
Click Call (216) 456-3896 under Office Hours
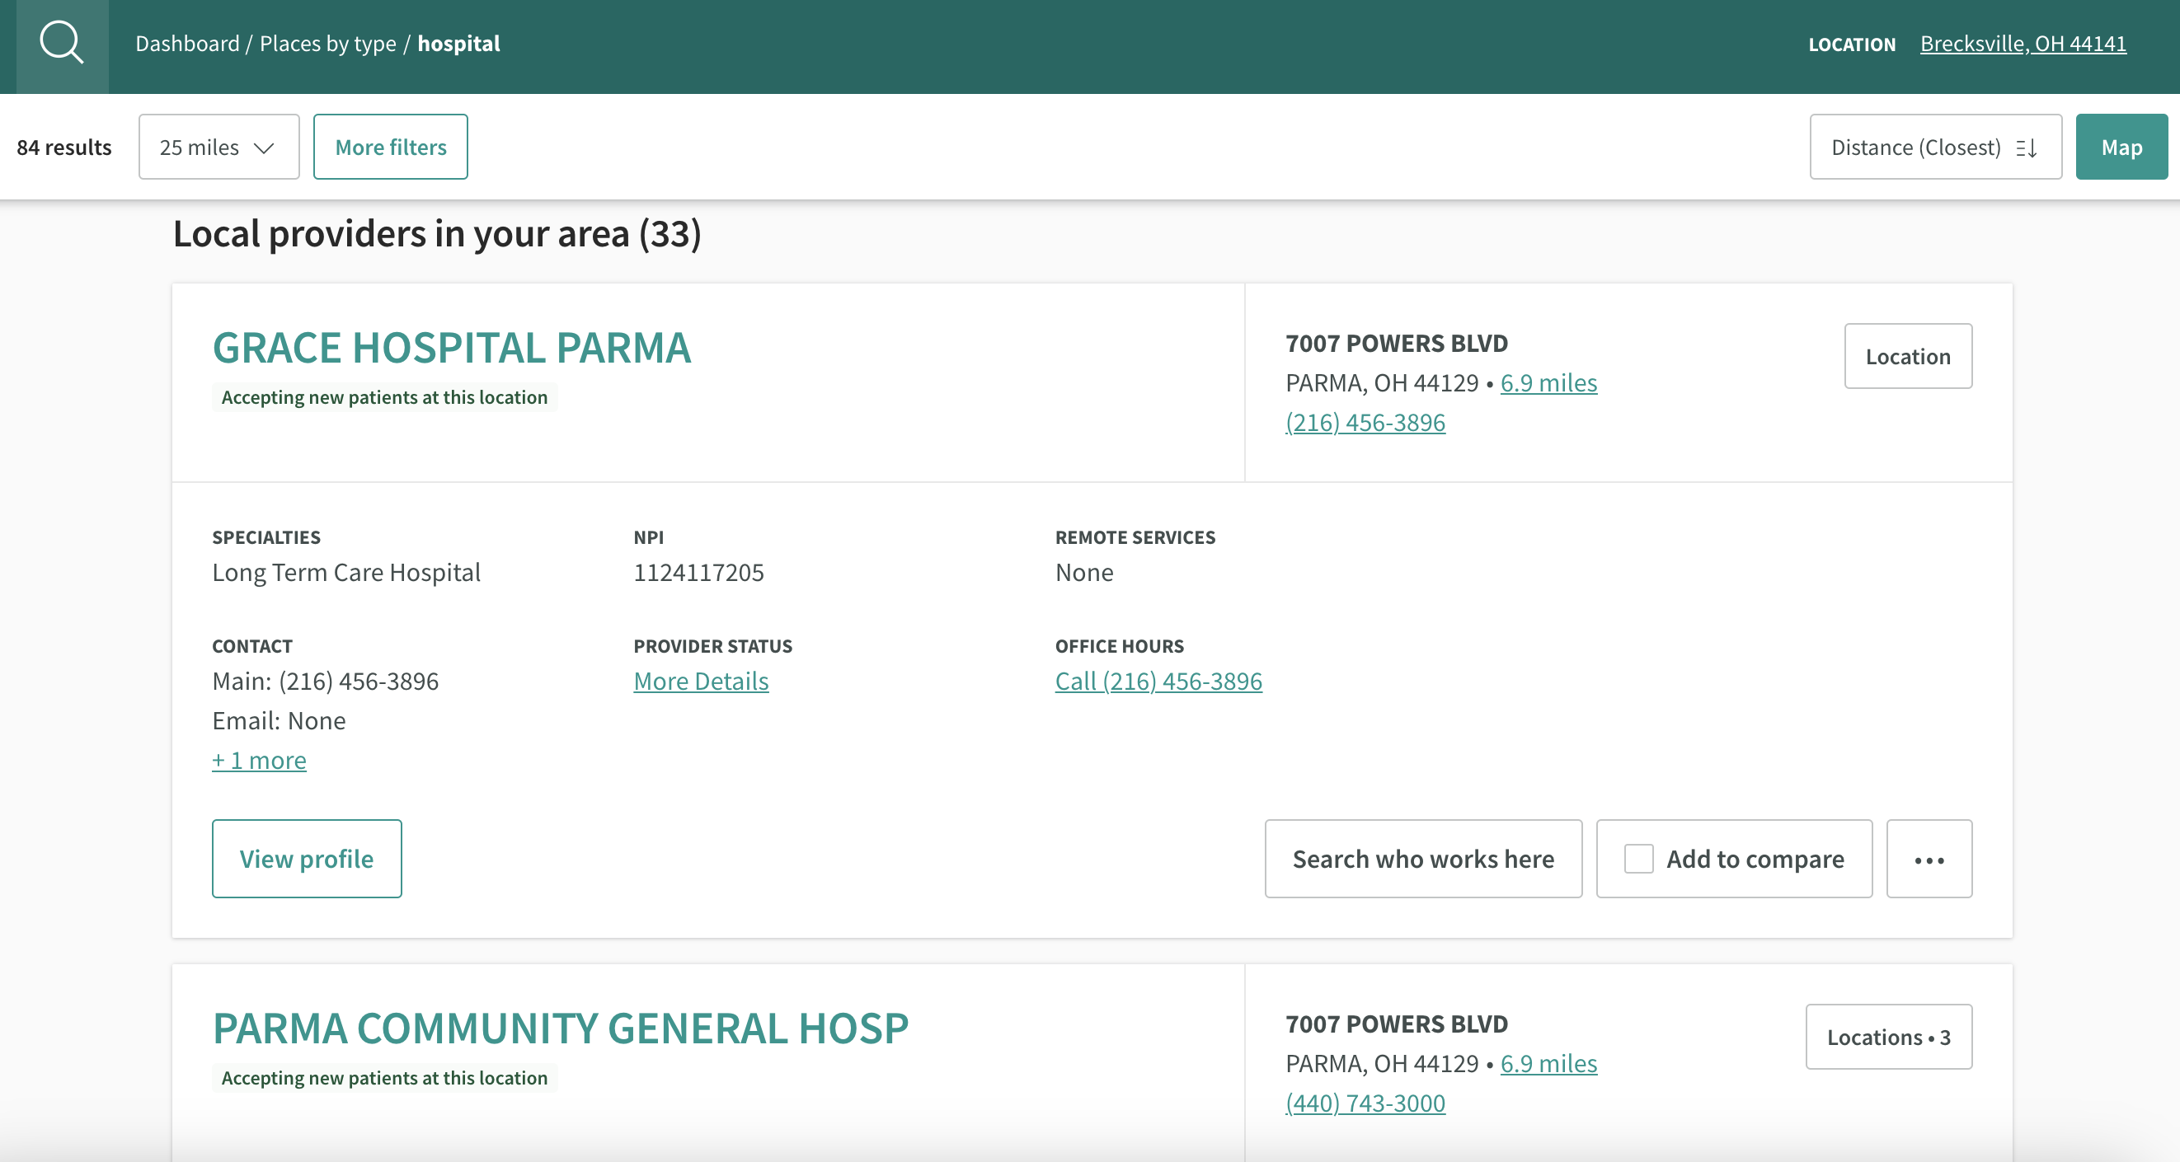click(1158, 681)
